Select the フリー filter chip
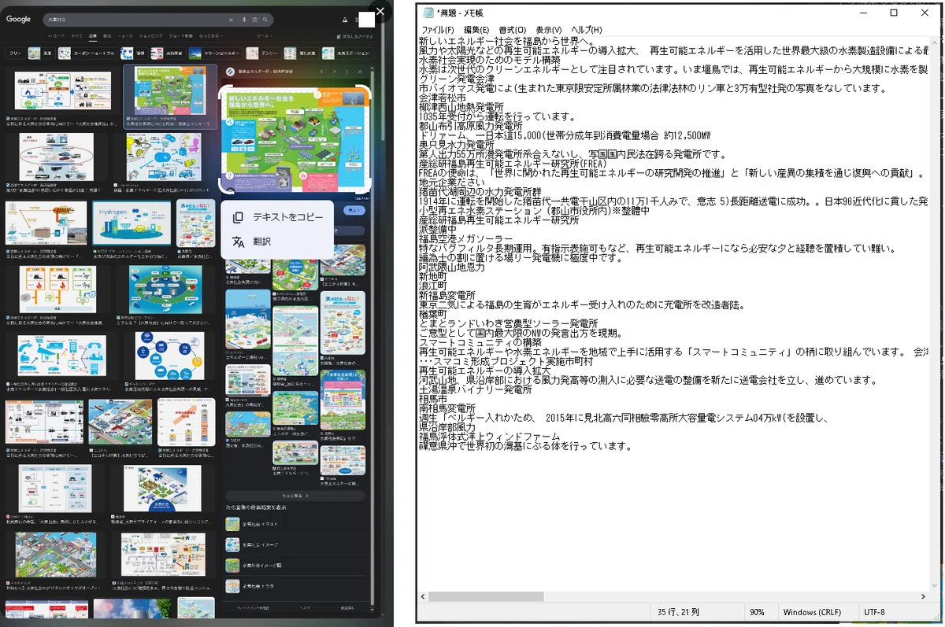The width and height of the screenshot is (945, 627). 15,53
